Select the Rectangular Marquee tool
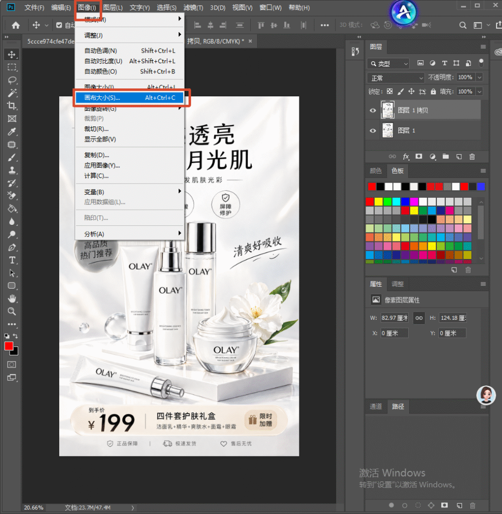 (x=12, y=67)
